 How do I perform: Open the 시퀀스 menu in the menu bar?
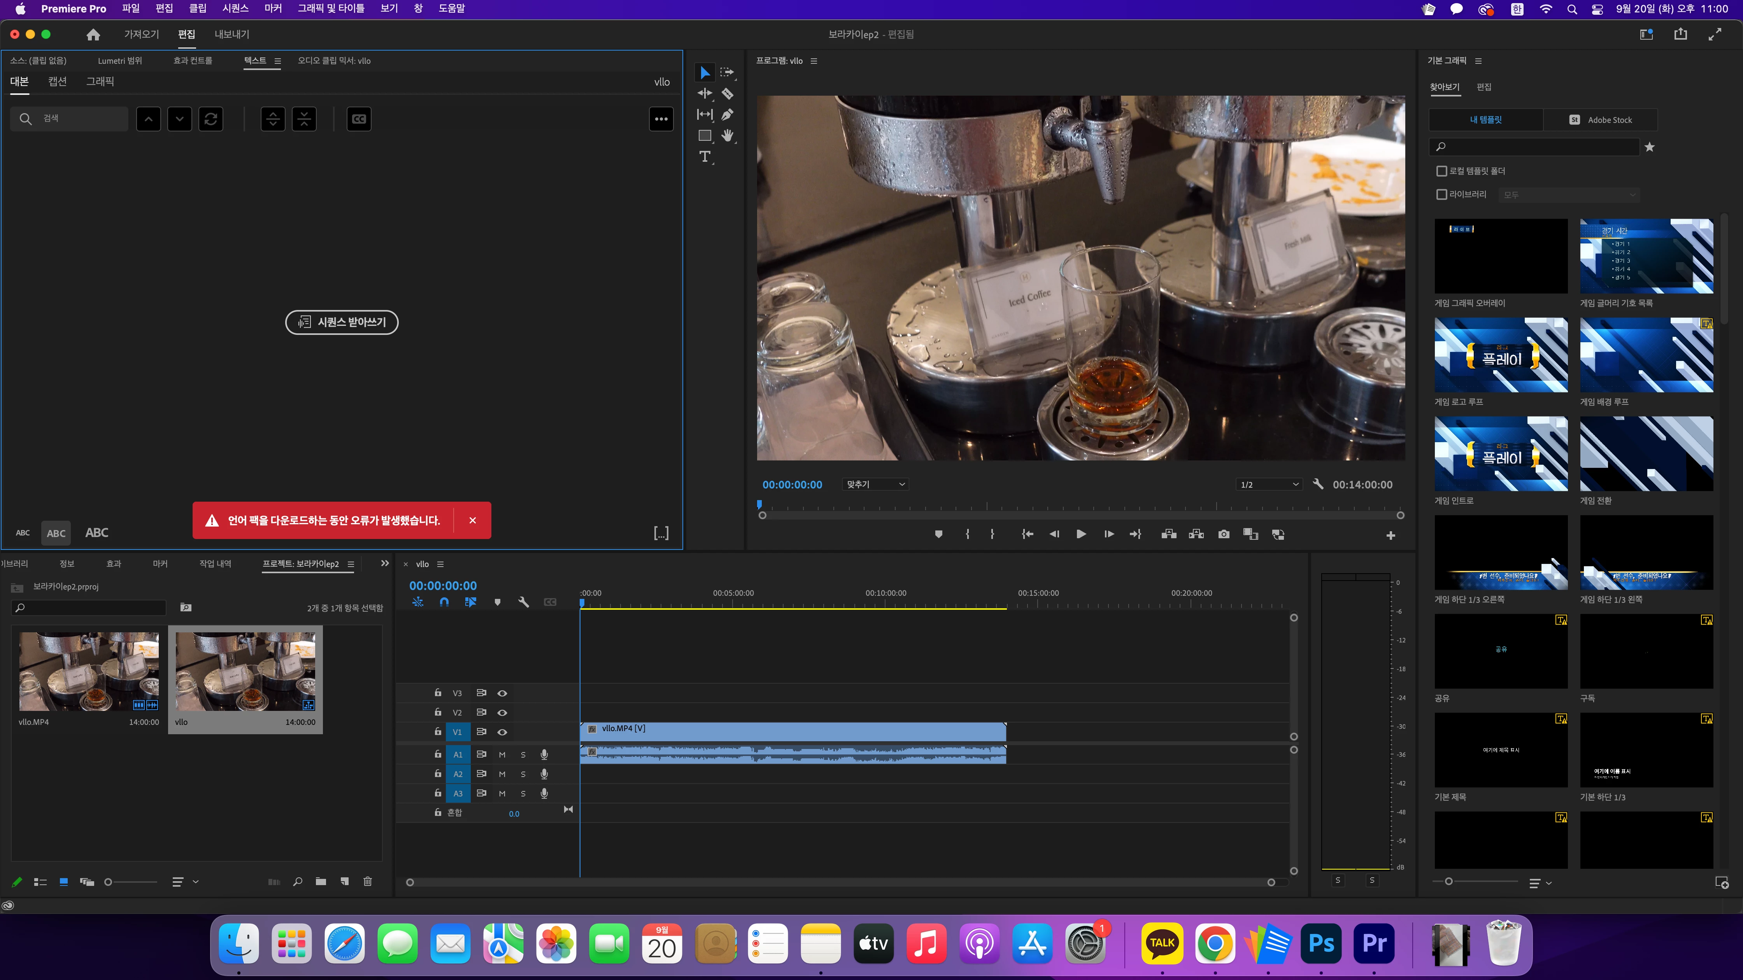tap(235, 9)
